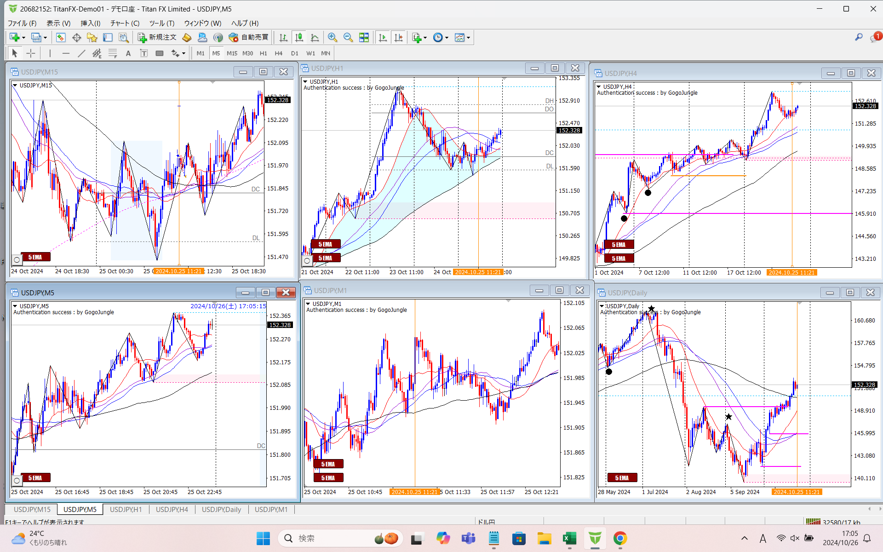
Task: Toggle candlestick chart display mode
Action: [299, 37]
